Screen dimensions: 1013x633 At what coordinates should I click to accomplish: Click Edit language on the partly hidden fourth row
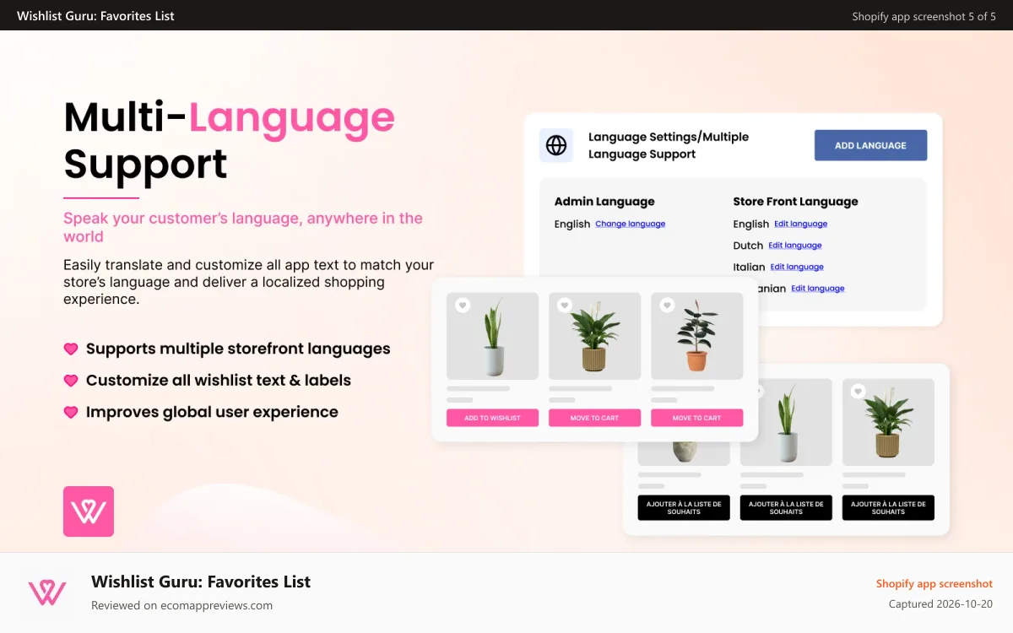pyautogui.click(x=817, y=288)
